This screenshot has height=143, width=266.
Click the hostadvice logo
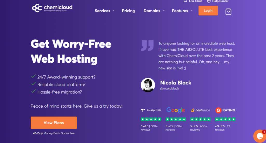[201, 110]
